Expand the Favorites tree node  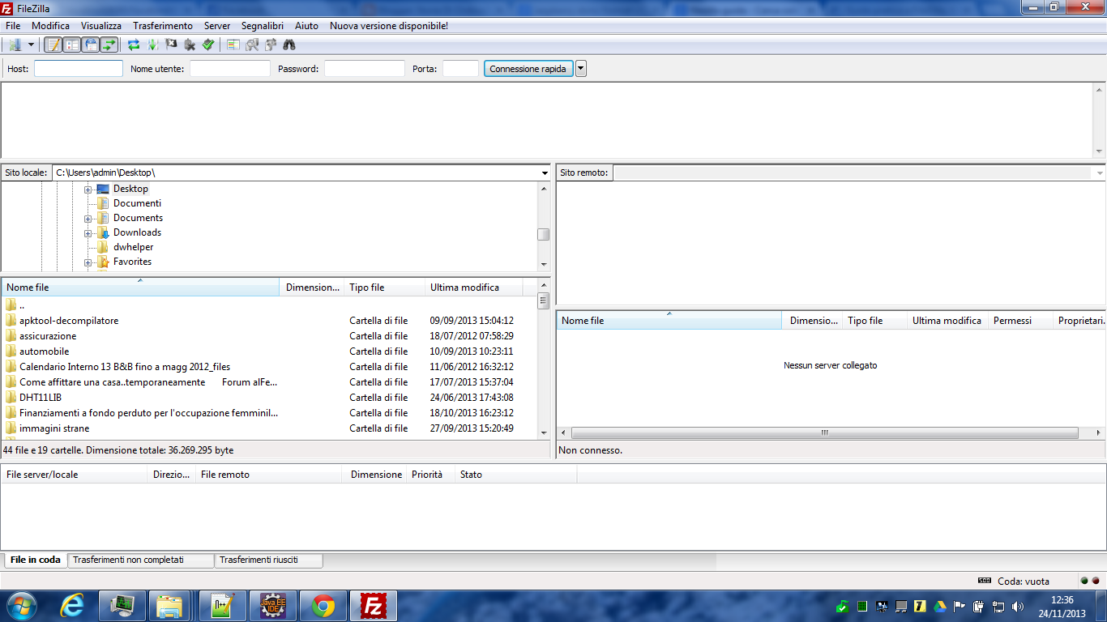click(88, 262)
